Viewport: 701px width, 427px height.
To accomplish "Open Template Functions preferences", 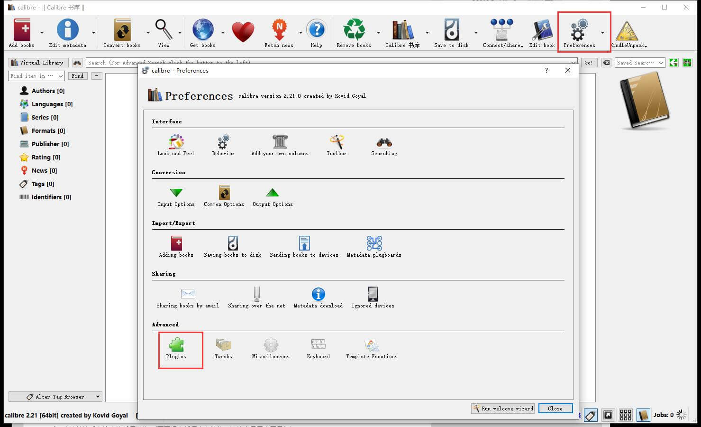I will (x=372, y=348).
